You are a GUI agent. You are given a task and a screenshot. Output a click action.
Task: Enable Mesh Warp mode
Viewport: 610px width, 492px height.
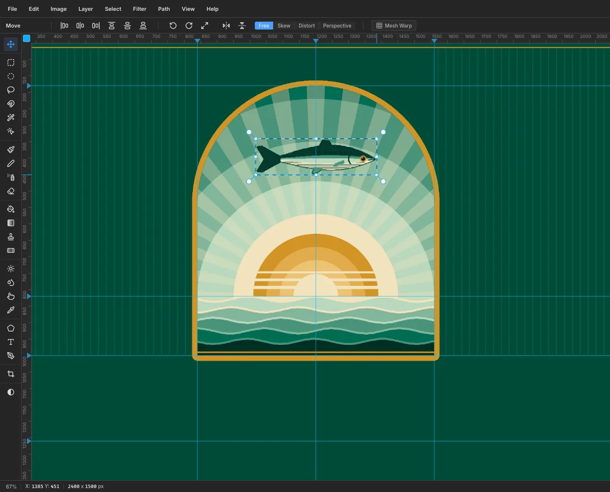pos(394,26)
